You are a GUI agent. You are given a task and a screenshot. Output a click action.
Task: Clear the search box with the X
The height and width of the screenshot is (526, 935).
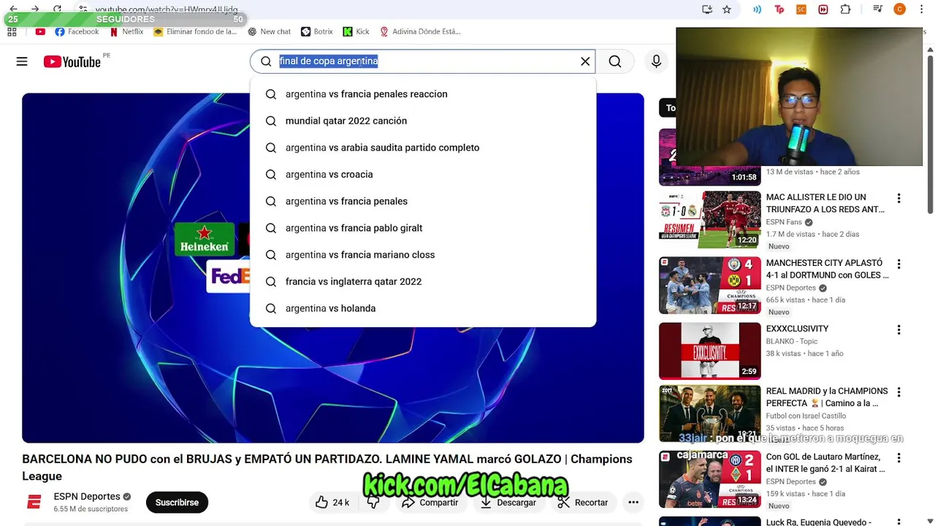point(585,61)
